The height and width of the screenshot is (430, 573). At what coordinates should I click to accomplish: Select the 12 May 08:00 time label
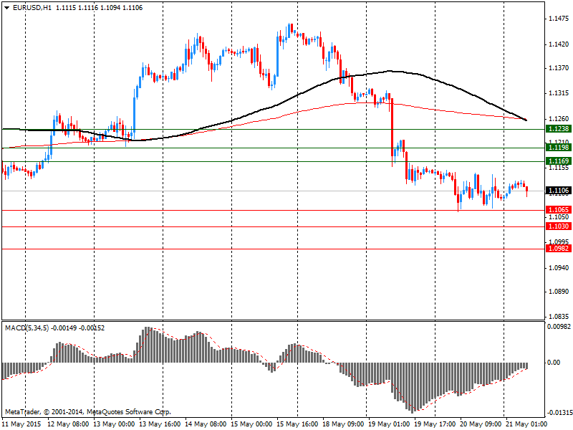pos(68,424)
